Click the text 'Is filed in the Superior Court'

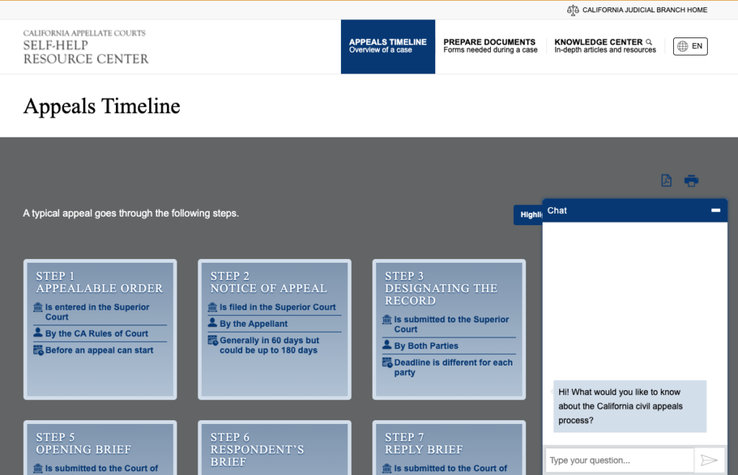coord(277,307)
